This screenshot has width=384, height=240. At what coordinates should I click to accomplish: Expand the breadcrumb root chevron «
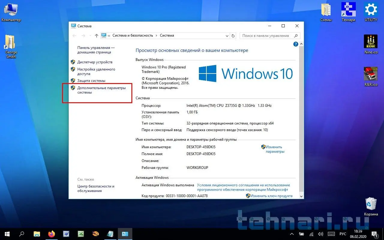[x=109, y=35]
